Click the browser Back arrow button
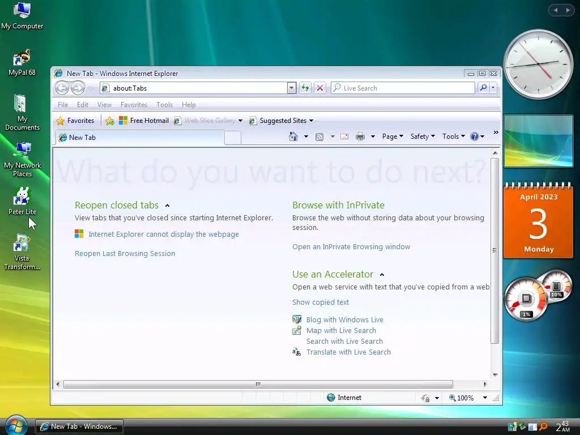Viewport: 580px width, 435px height. click(x=62, y=88)
